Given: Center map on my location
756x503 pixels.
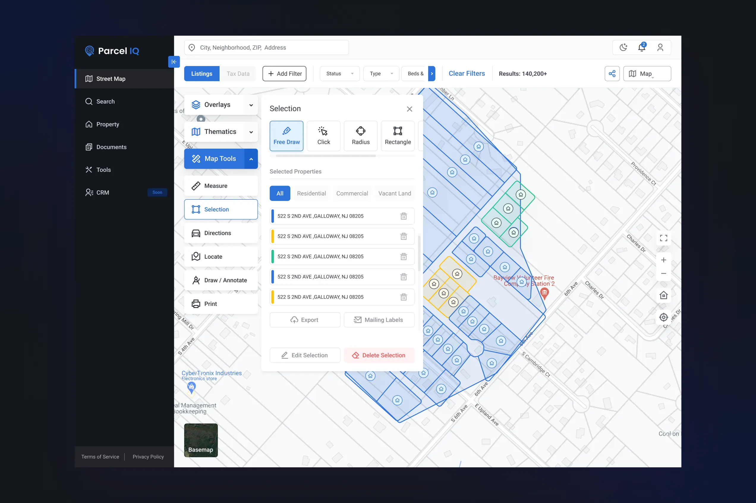Looking at the screenshot, I should (x=663, y=317).
